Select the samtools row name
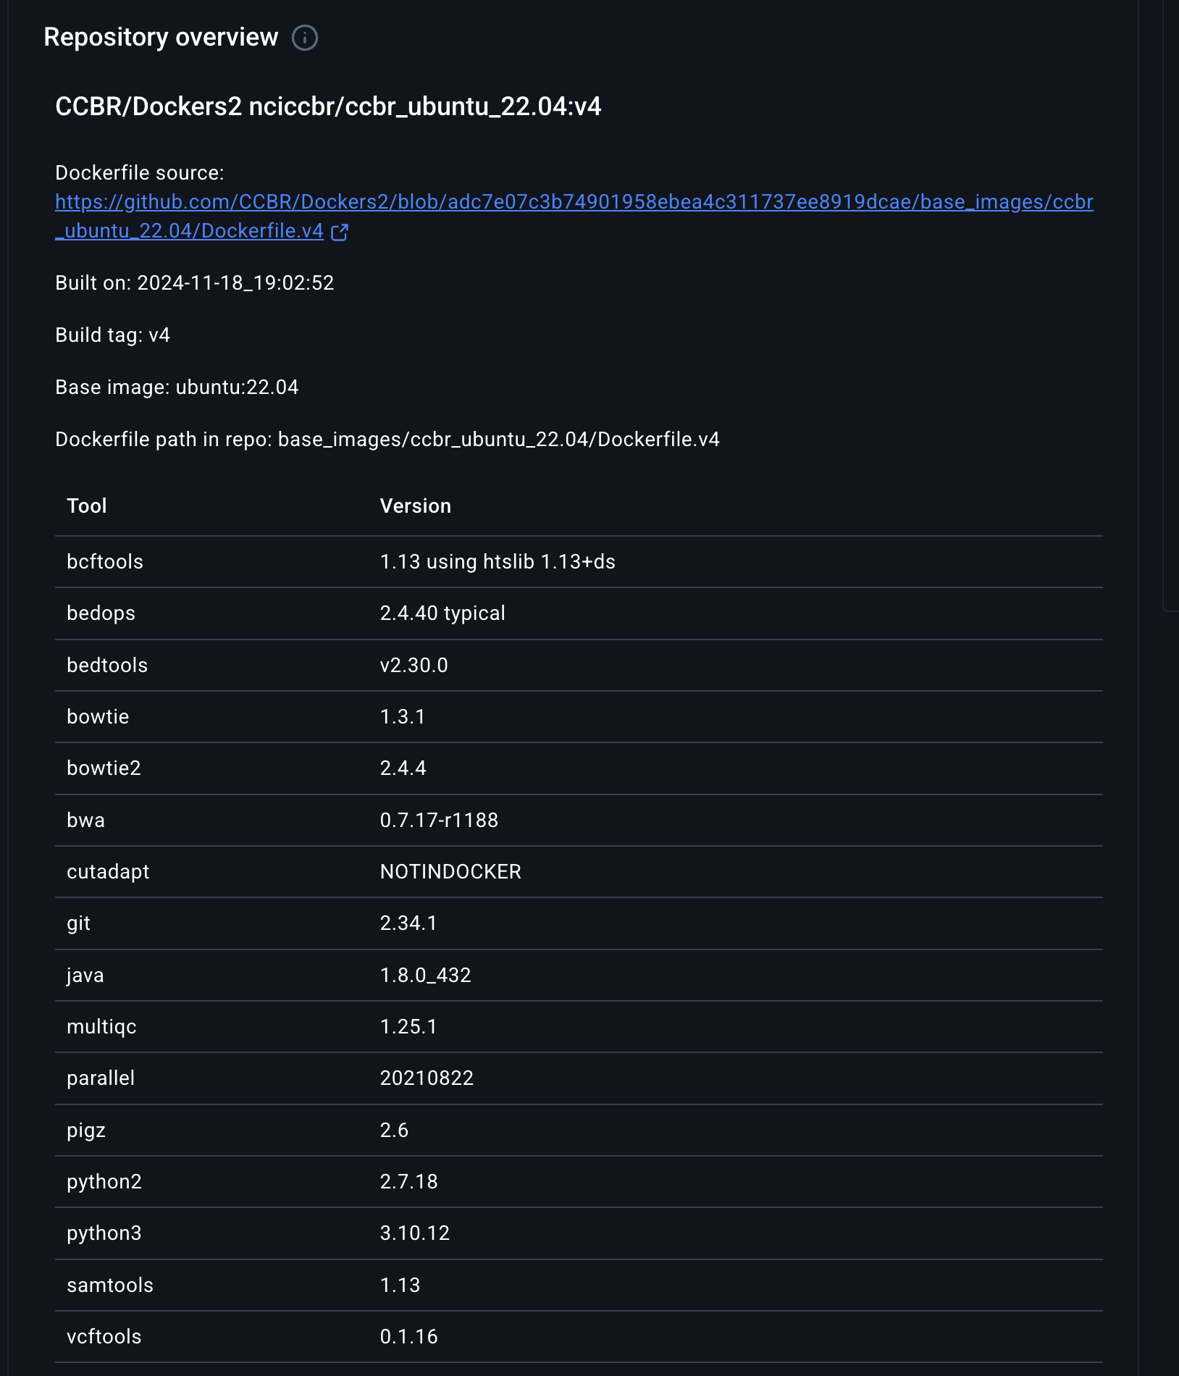The height and width of the screenshot is (1376, 1179). 110,1285
